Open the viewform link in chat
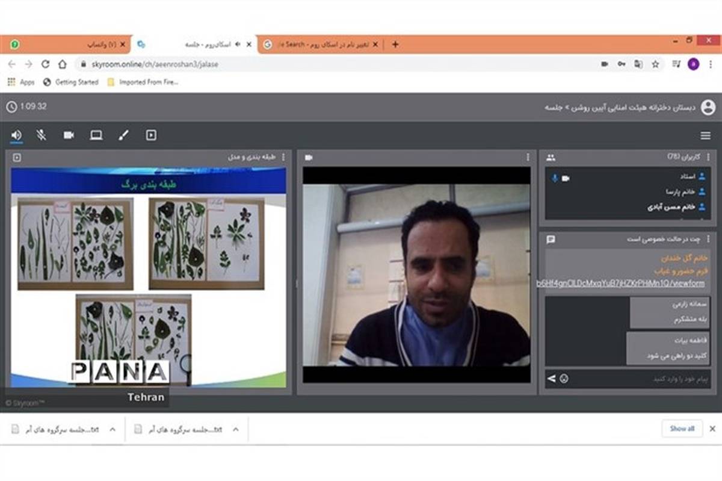The width and height of the screenshot is (722, 481). pyautogui.click(x=620, y=284)
